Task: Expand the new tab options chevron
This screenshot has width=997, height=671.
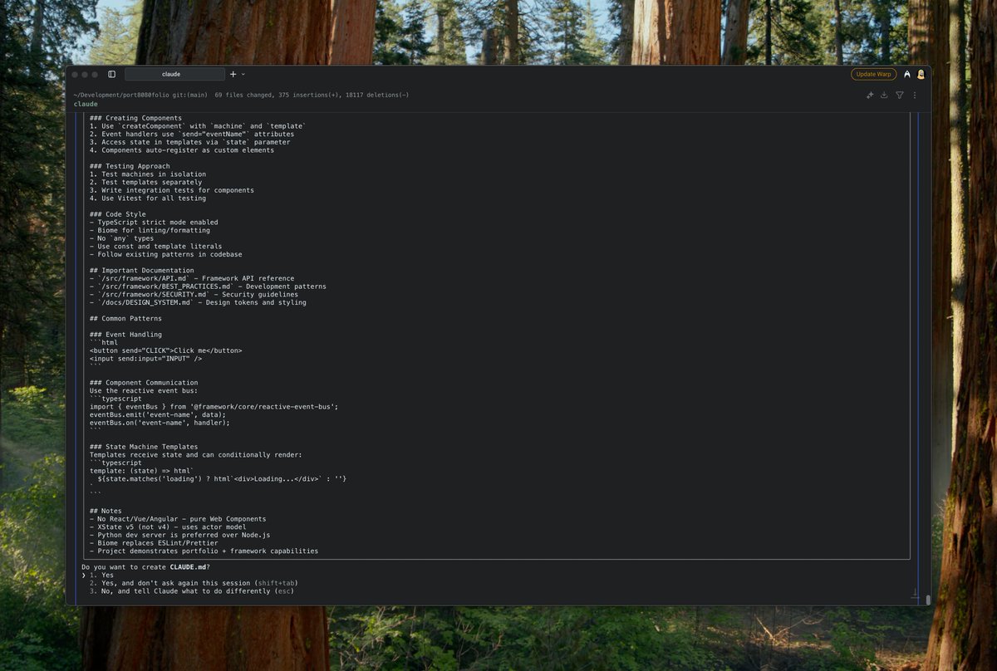Action: coord(243,75)
